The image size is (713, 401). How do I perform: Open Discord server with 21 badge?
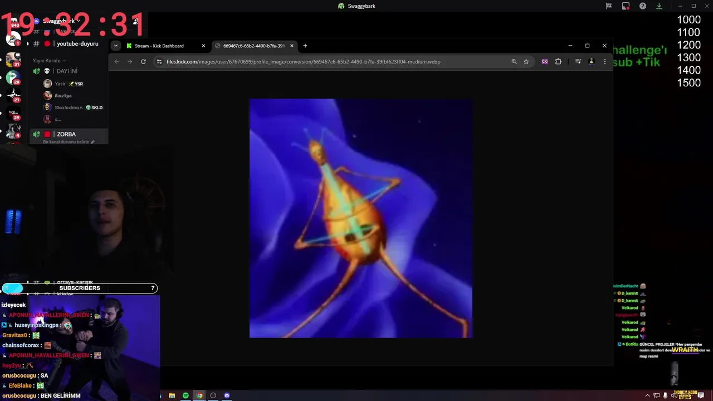[13, 95]
